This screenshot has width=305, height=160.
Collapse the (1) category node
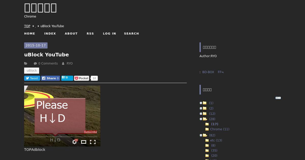[x=201, y=103]
